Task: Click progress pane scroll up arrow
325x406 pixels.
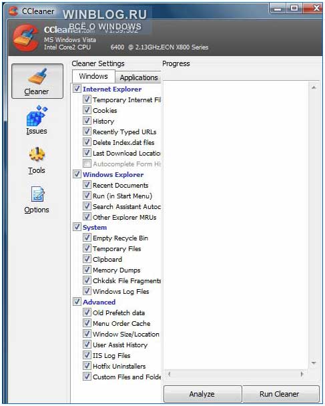Action: [x=314, y=87]
